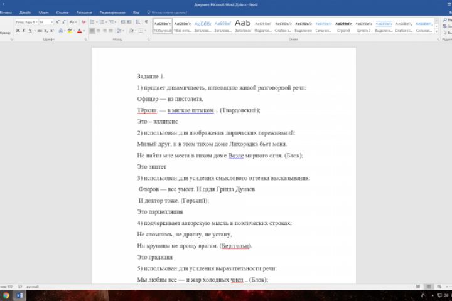Switch to print layout view icon
Viewport: 452px width, 301px height.
[x=429, y=287]
